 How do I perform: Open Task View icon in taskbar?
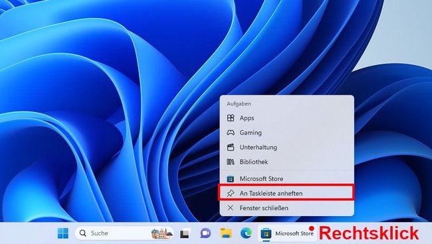tap(185, 233)
